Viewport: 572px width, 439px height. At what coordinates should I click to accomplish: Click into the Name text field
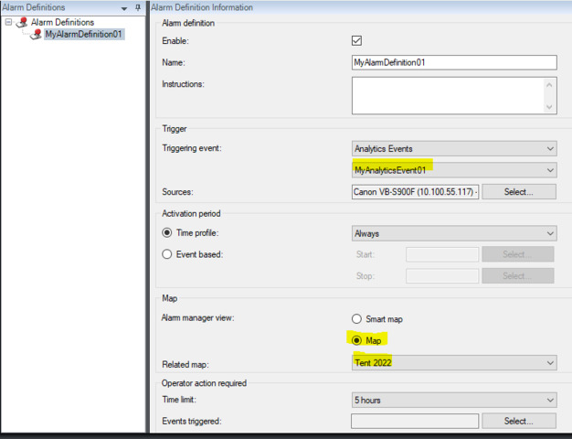(x=453, y=63)
